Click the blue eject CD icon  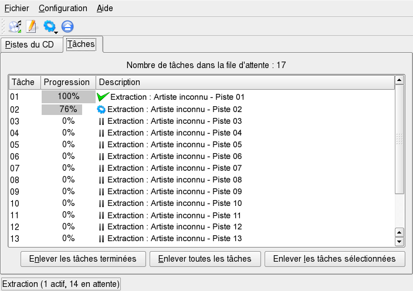click(67, 26)
